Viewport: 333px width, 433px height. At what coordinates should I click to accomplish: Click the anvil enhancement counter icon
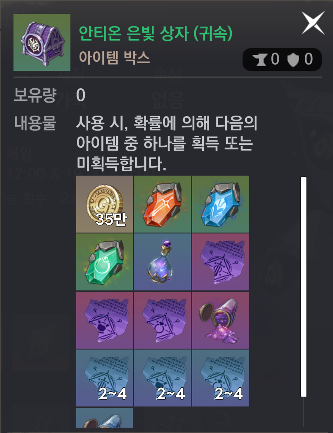[x=259, y=60]
